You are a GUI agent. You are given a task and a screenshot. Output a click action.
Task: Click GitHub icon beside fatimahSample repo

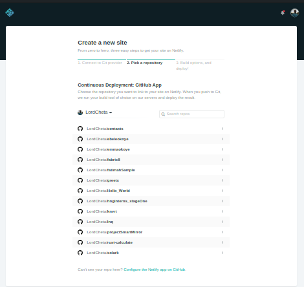(80, 170)
